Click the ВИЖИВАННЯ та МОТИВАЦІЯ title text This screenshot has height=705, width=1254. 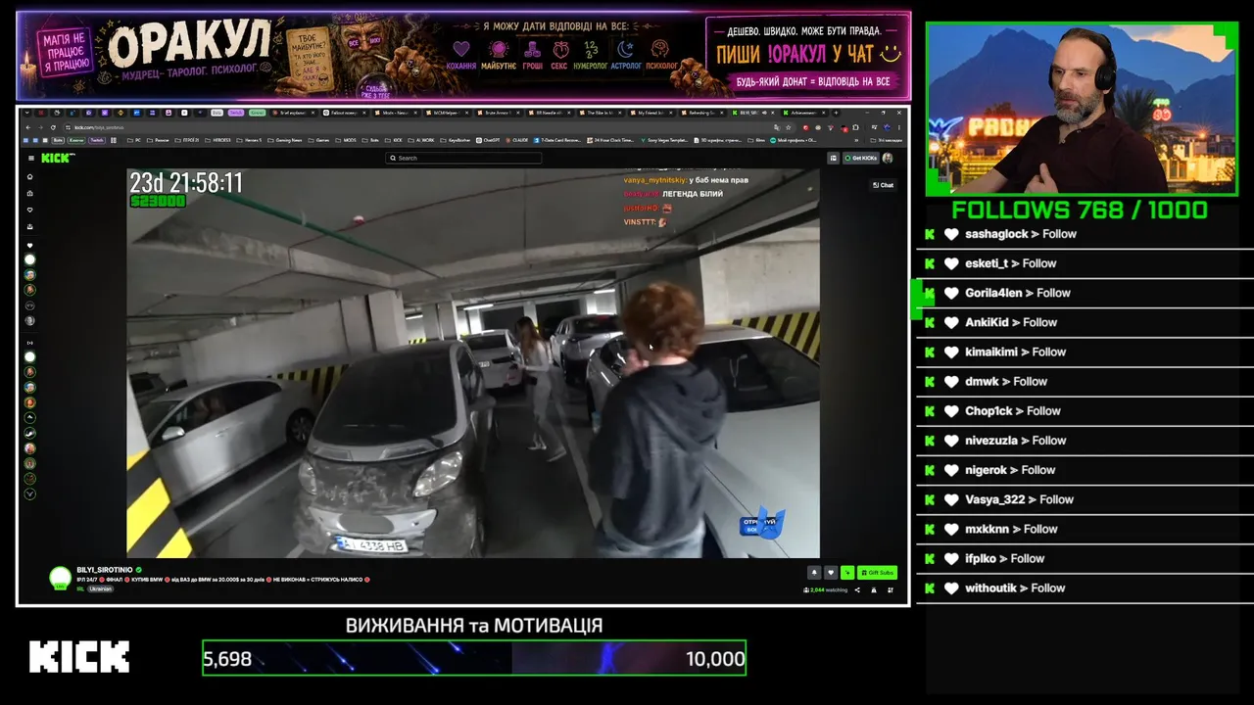click(x=474, y=625)
